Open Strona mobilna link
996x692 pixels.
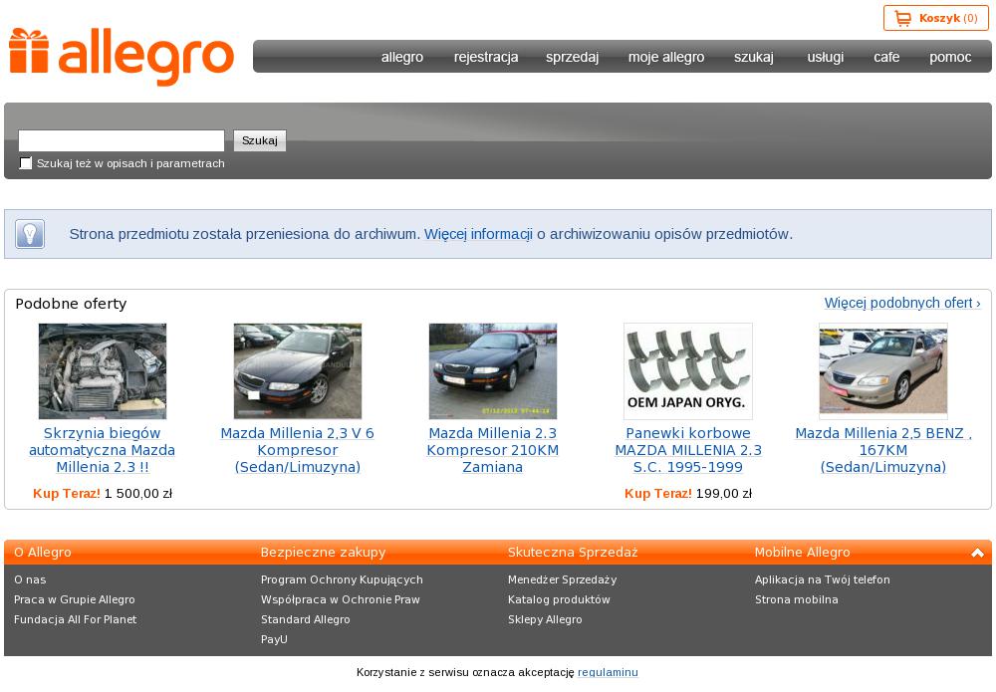click(797, 599)
